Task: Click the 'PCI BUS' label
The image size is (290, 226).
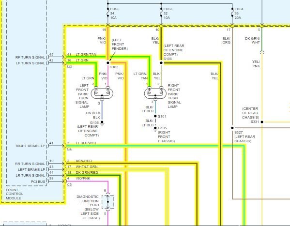Action: (38, 182)
